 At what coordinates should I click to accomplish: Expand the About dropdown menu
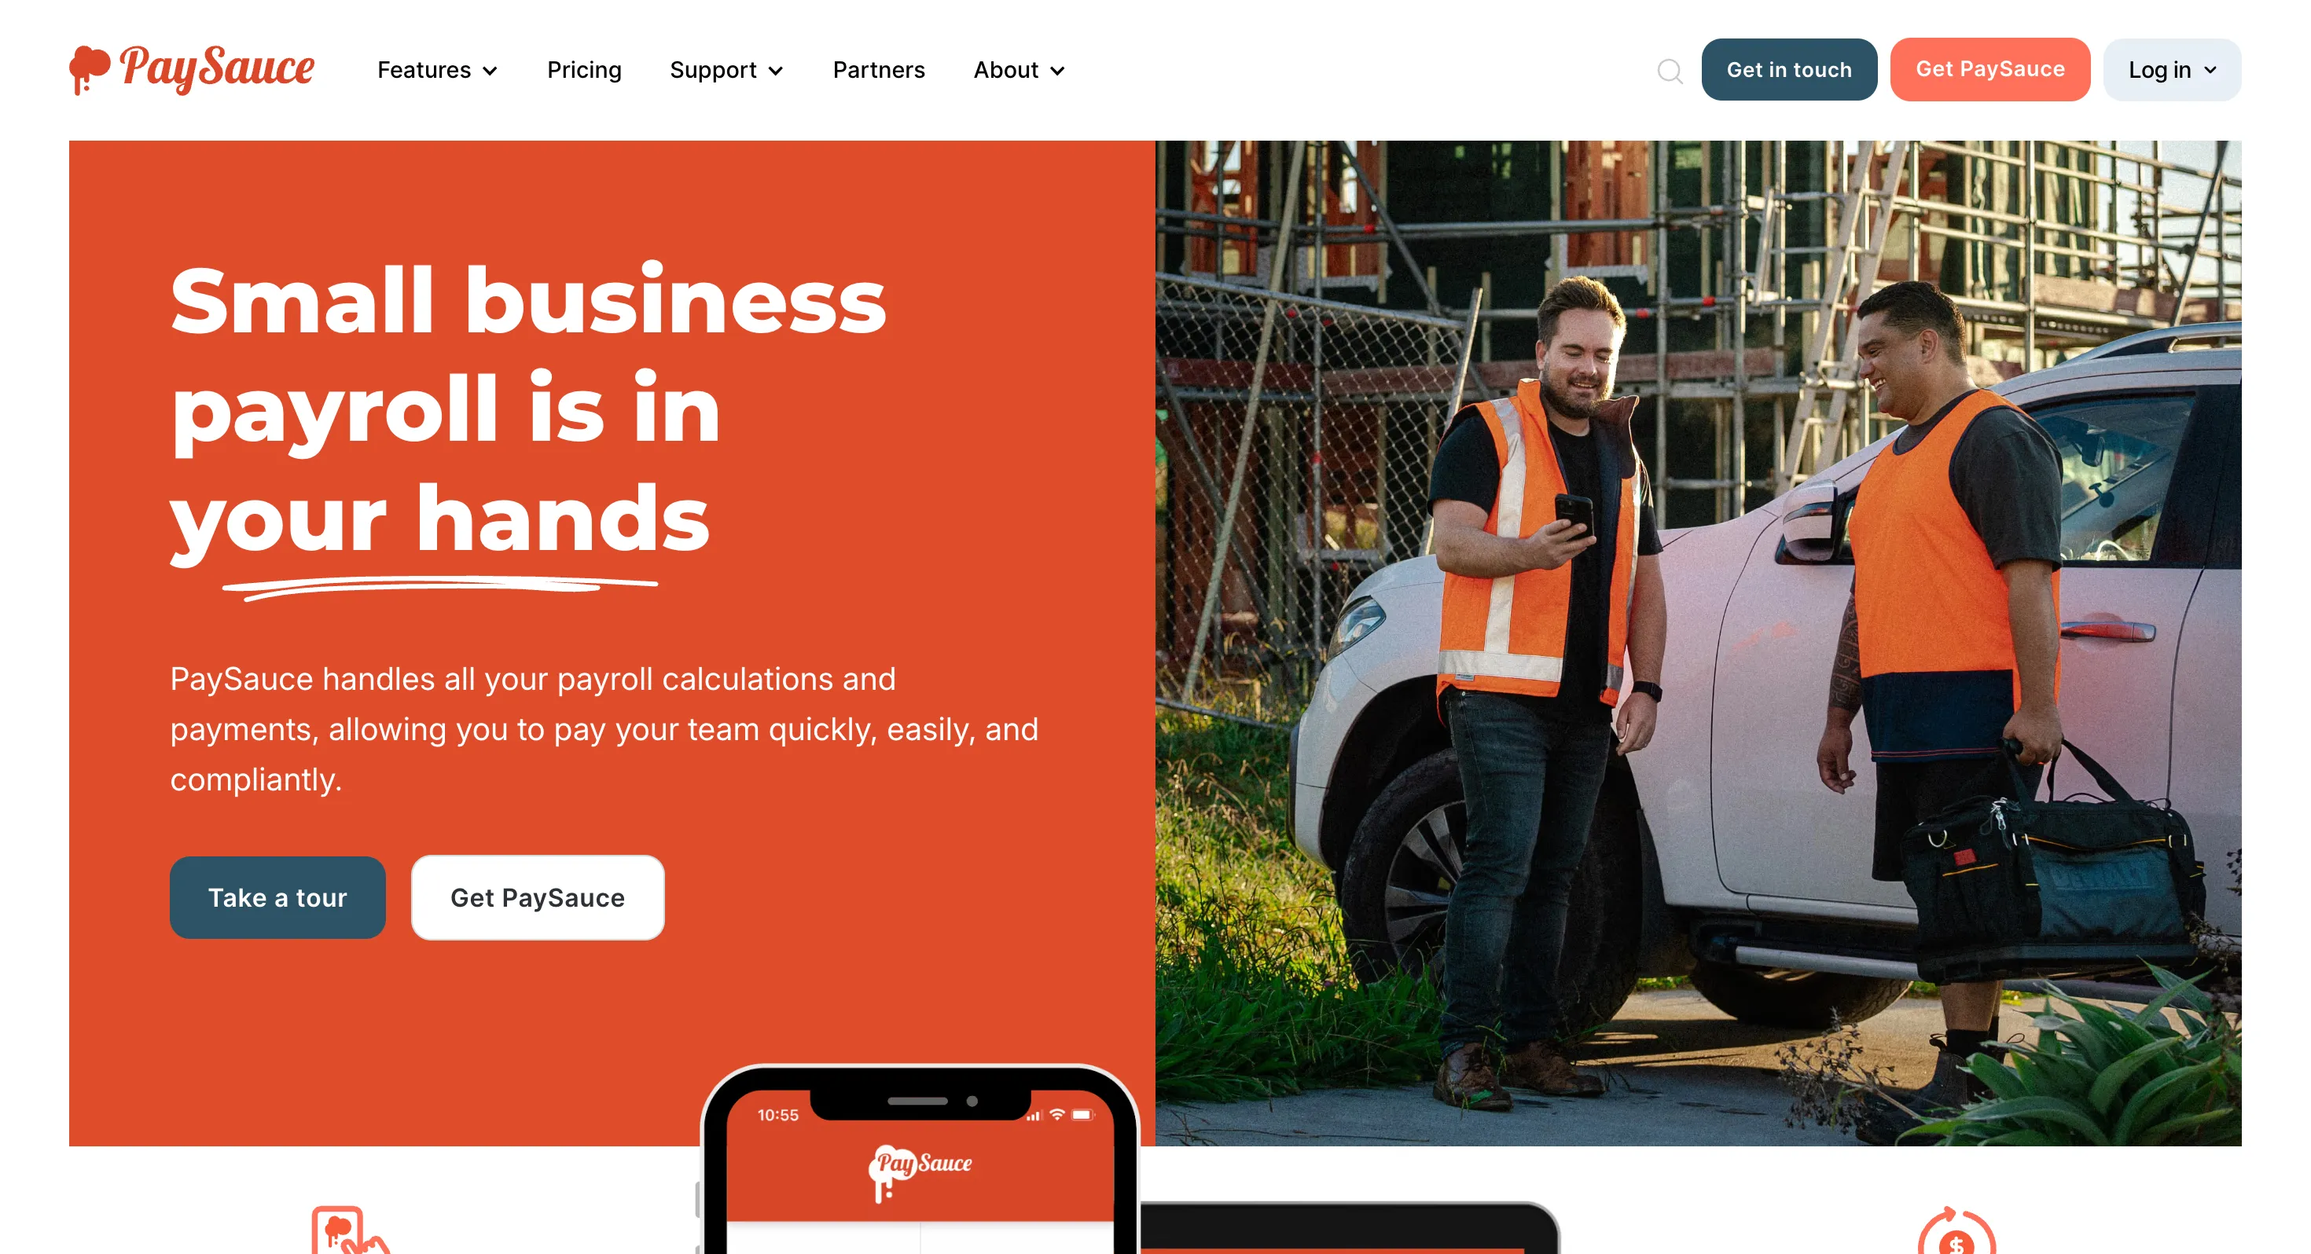[1020, 70]
